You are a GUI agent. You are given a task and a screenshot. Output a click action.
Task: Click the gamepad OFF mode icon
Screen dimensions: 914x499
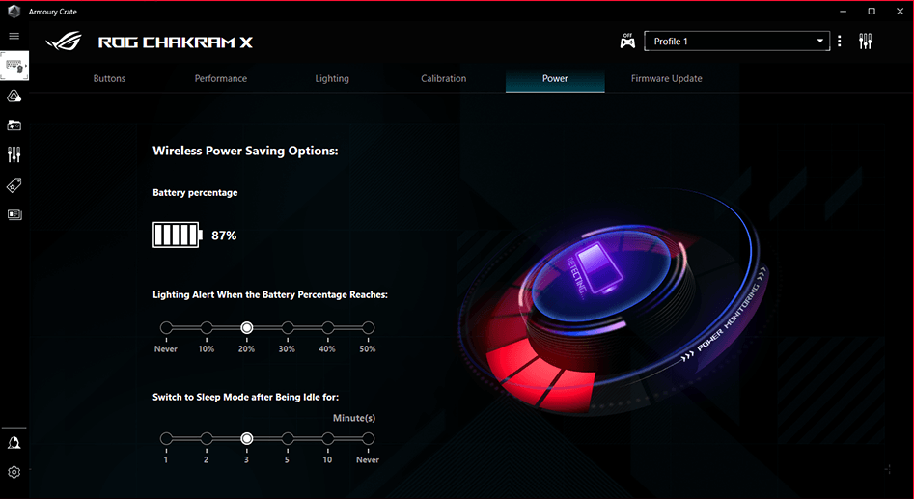pyautogui.click(x=627, y=41)
